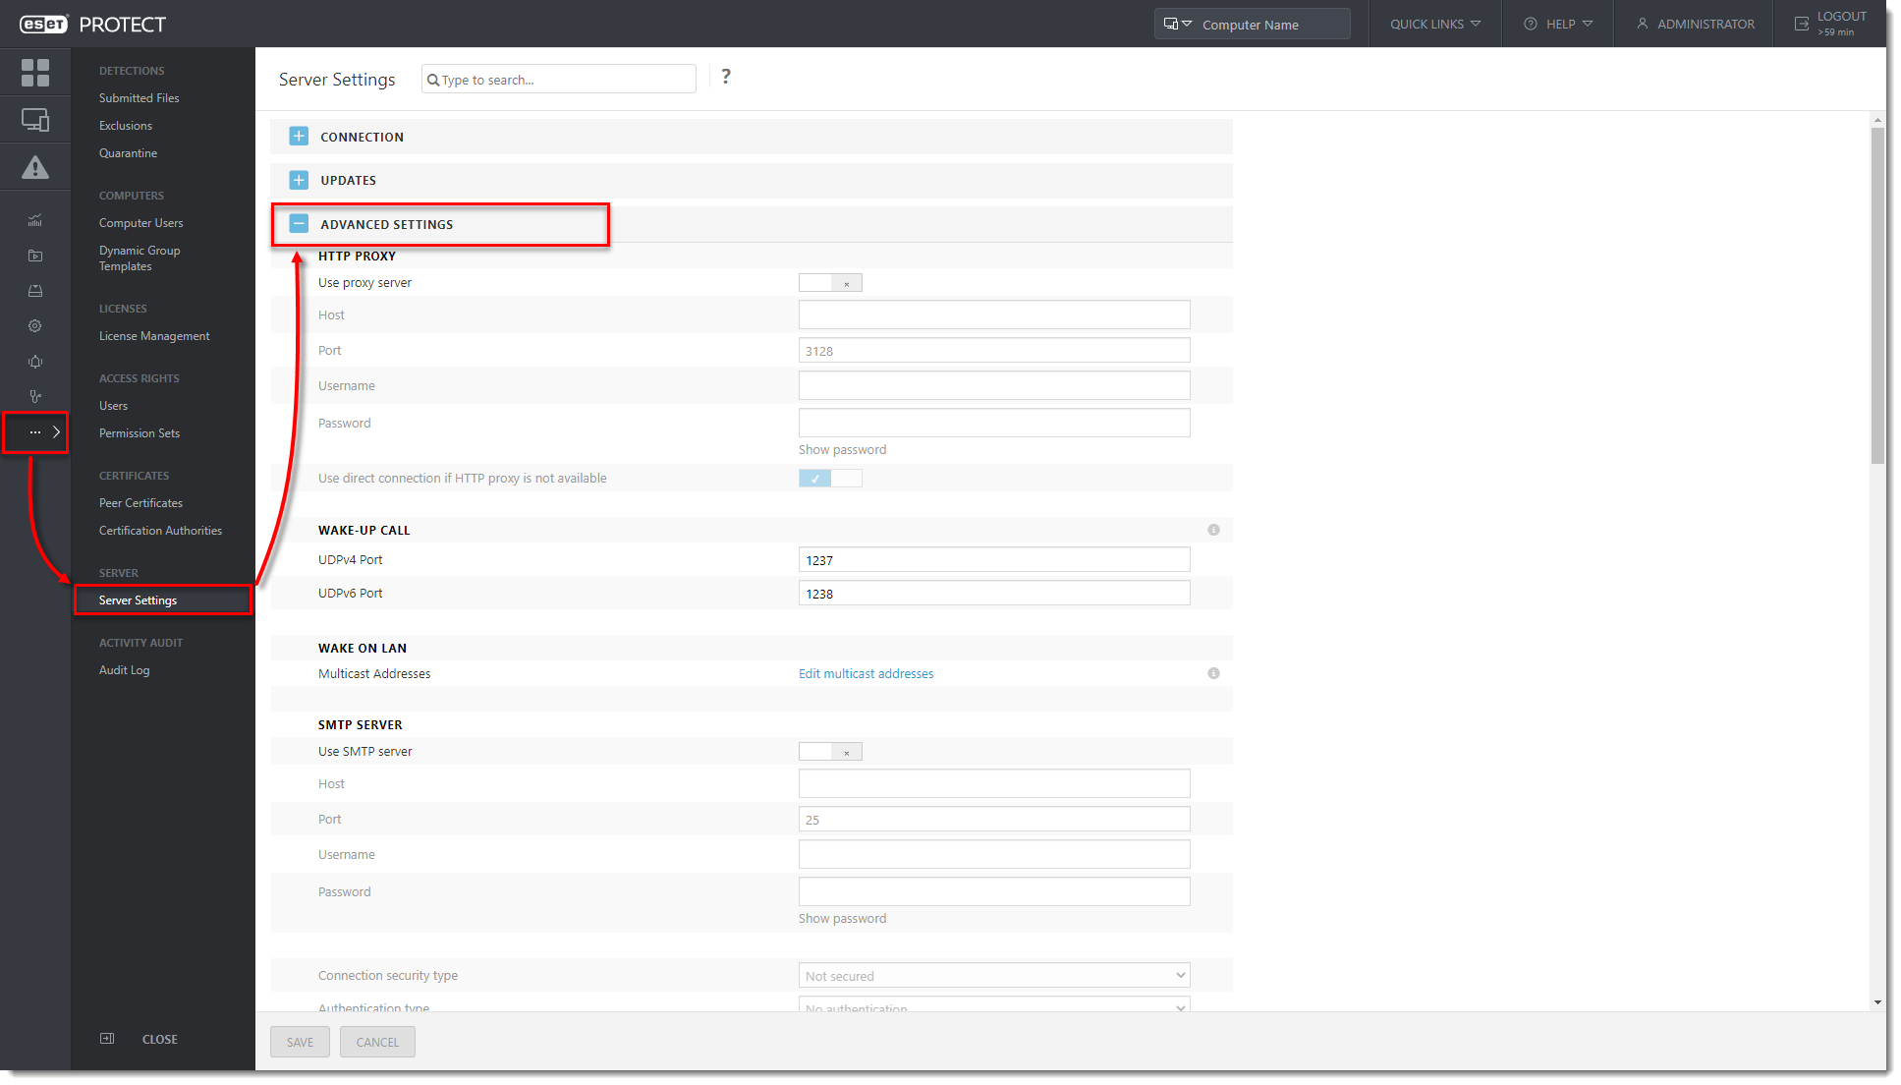1901x1085 pixels.
Task: Open Server Settings menu item
Action: coord(139,600)
